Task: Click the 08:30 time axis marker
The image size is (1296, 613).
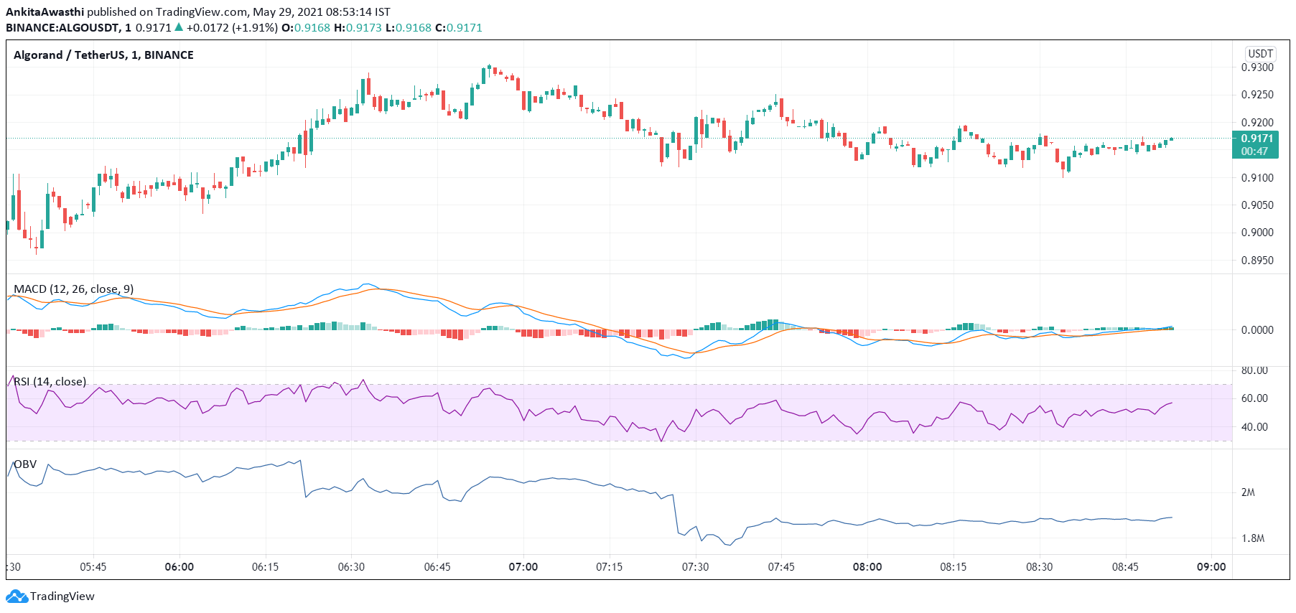Action: (1039, 567)
